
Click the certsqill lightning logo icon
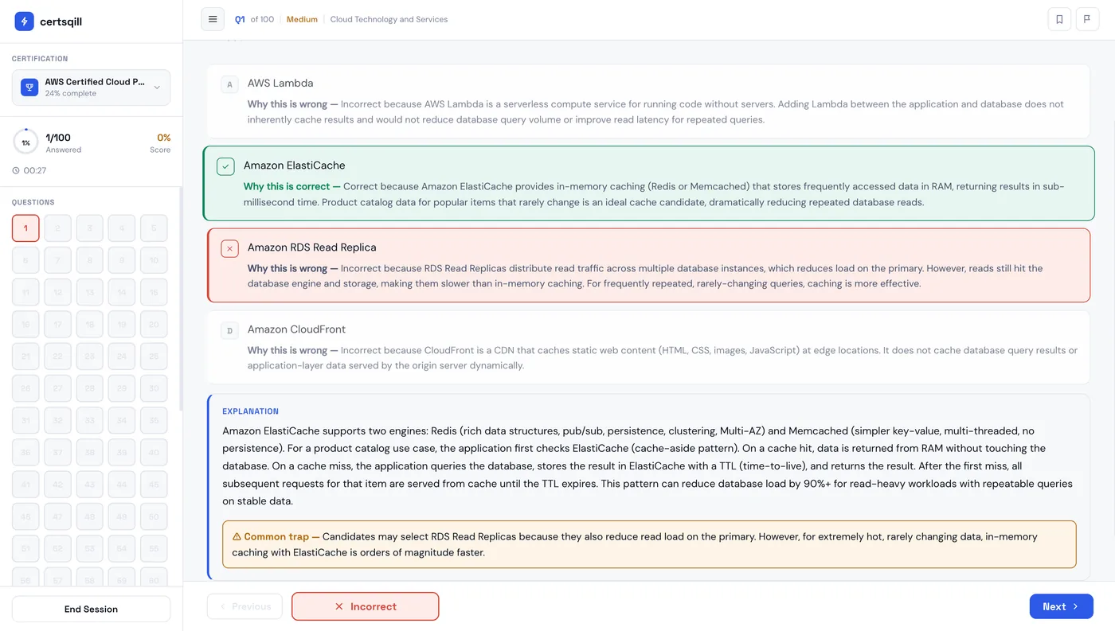(24, 21)
